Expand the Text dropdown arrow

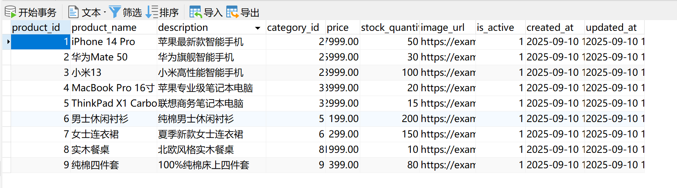coord(105,13)
